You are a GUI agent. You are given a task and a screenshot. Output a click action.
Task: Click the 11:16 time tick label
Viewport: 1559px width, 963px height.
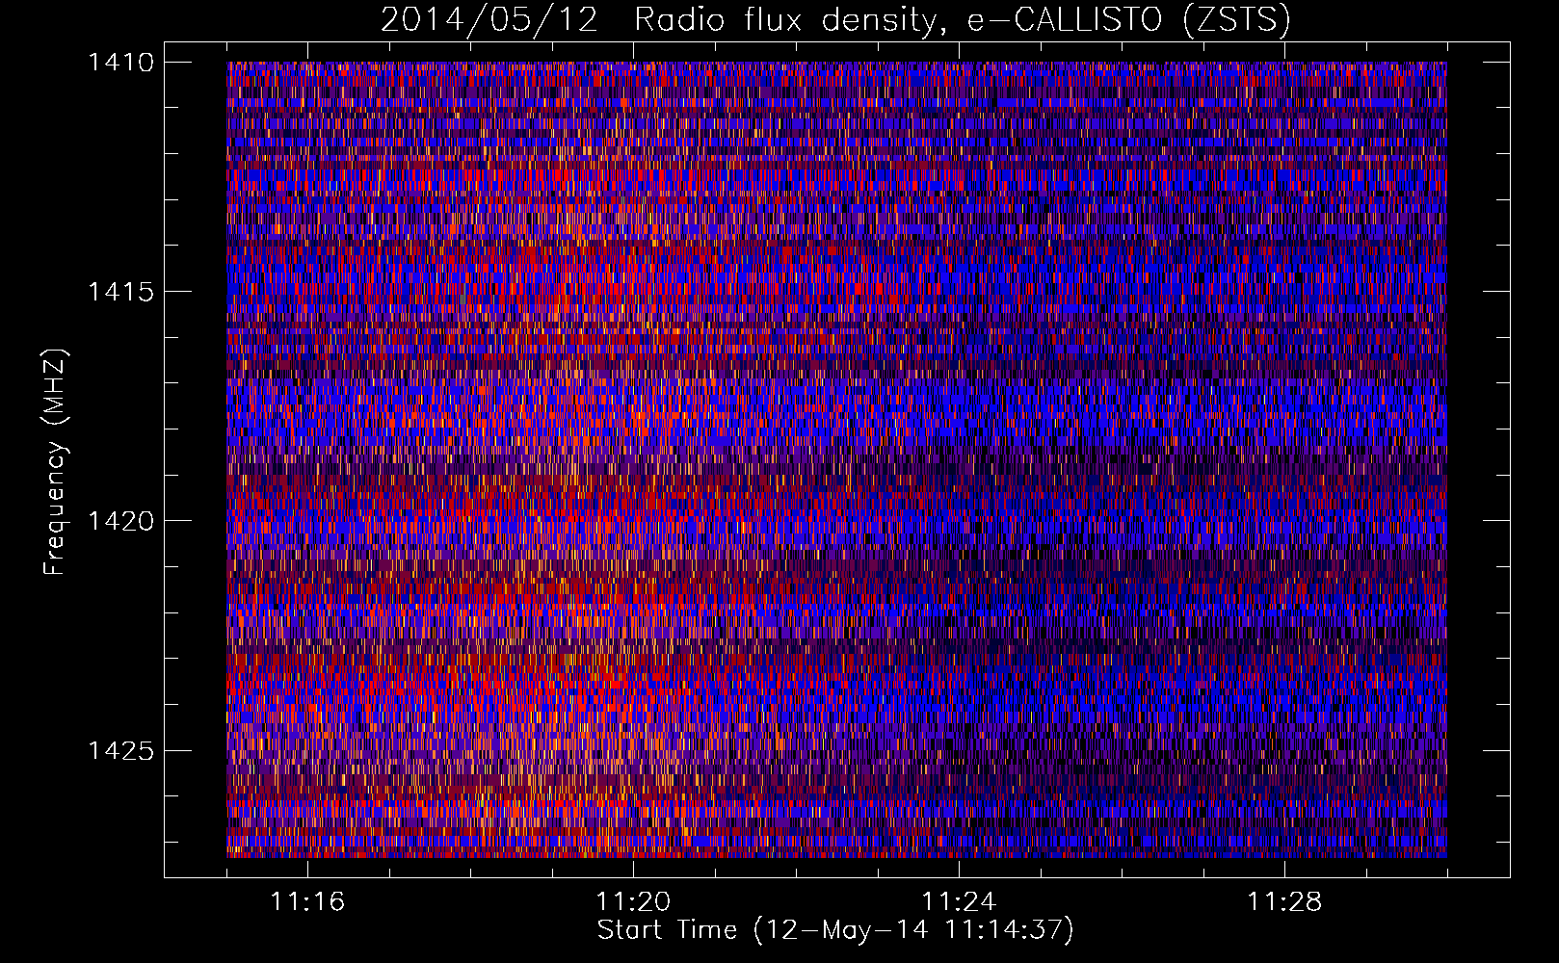[x=307, y=902]
